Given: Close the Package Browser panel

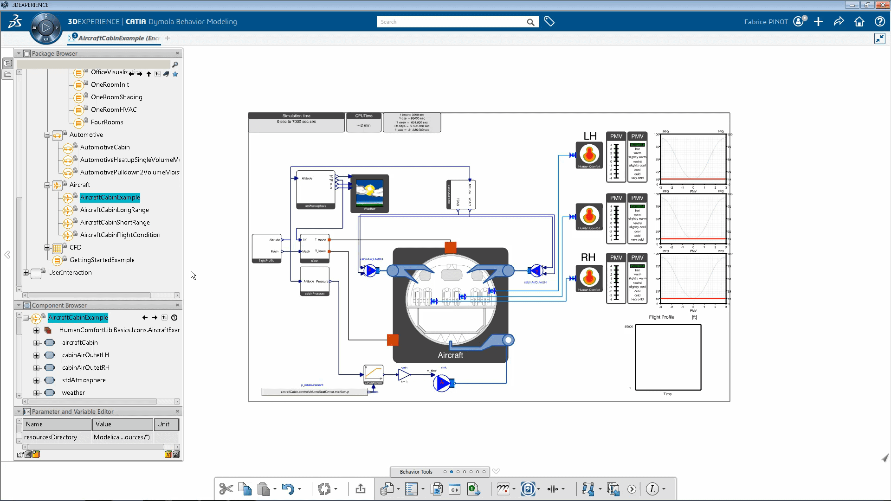Looking at the screenshot, I should (177, 53).
